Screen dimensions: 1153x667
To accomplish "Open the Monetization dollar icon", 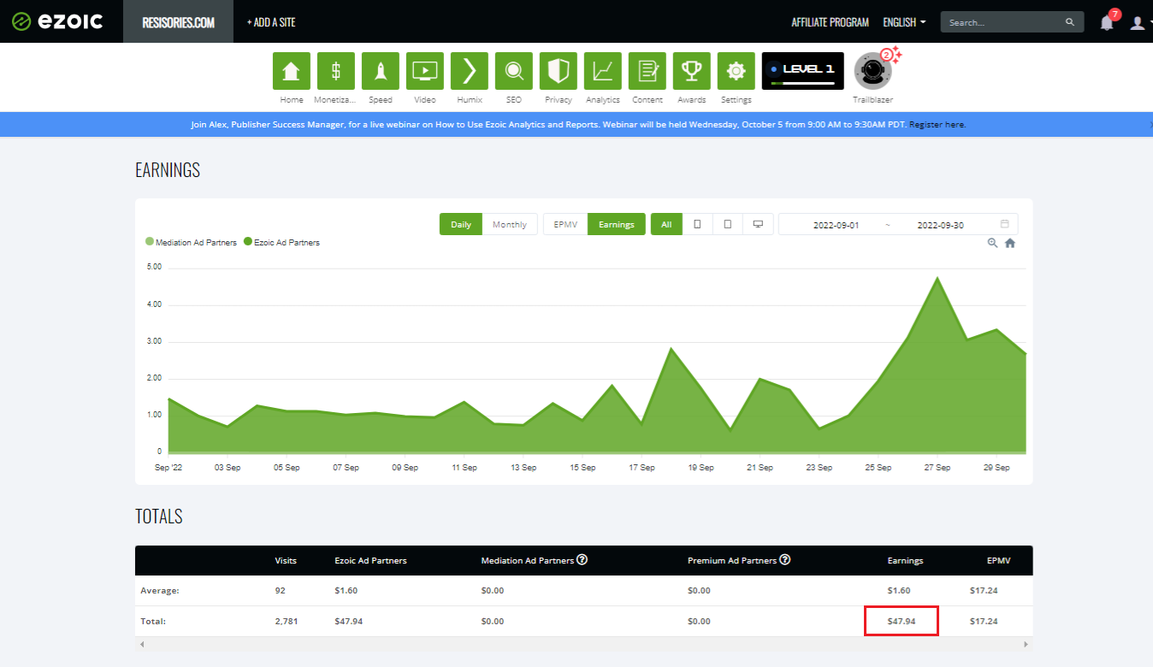I will pyautogui.click(x=335, y=71).
